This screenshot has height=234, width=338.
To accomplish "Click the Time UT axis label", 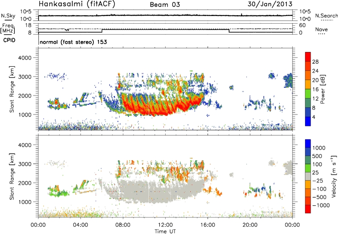I will click(x=165, y=231).
